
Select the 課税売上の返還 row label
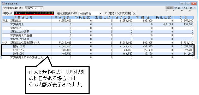click(x=20, y=32)
